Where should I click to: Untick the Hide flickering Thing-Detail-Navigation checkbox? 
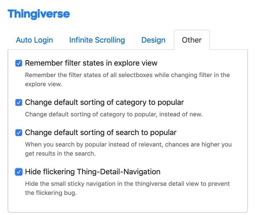(x=19, y=172)
